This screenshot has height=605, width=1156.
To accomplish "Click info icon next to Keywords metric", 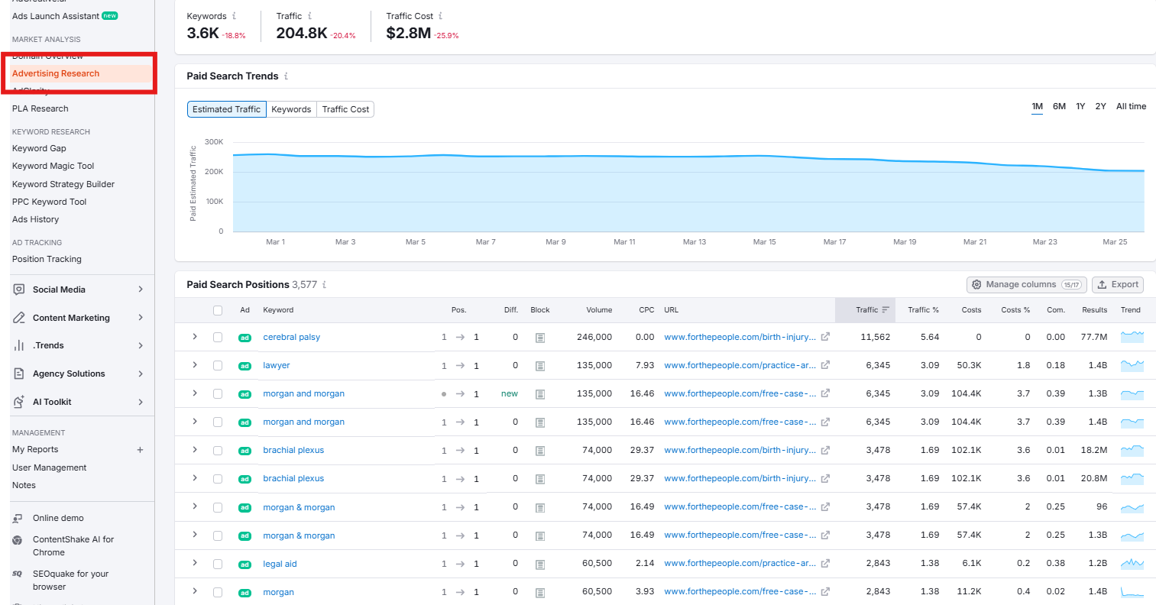I will point(234,16).
